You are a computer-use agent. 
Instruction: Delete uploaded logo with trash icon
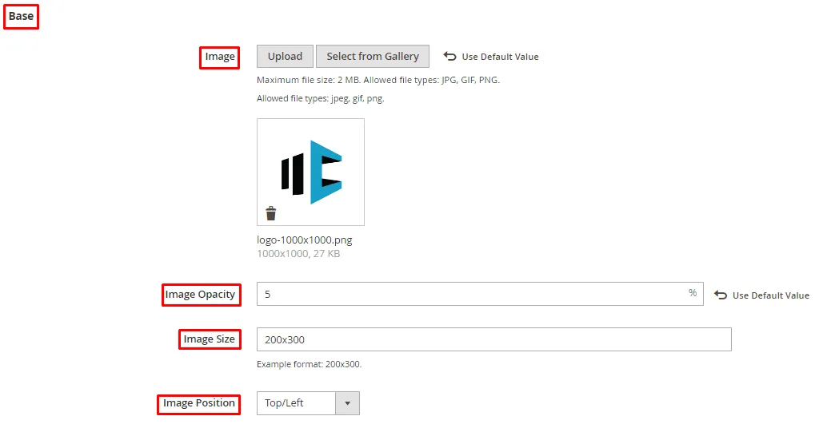coord(271,213)
